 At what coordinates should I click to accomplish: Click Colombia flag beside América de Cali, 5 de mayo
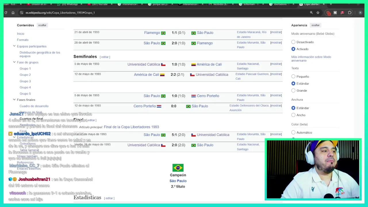tap(193, 65)
